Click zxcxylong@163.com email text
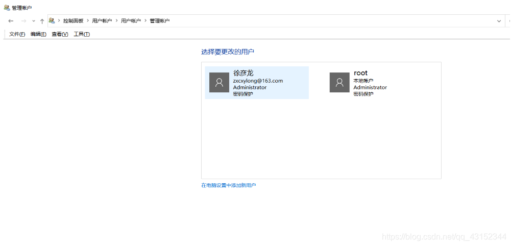The width and height of the screenshot is (511, 246). tap(258, 81)
